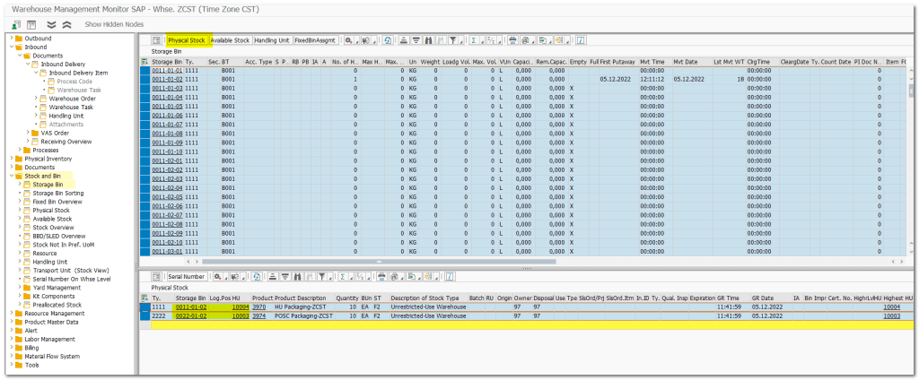Click the binoculars find icon in upper toolbar
Viewport: 919px width, 380px height.
[x=429, y=40]
